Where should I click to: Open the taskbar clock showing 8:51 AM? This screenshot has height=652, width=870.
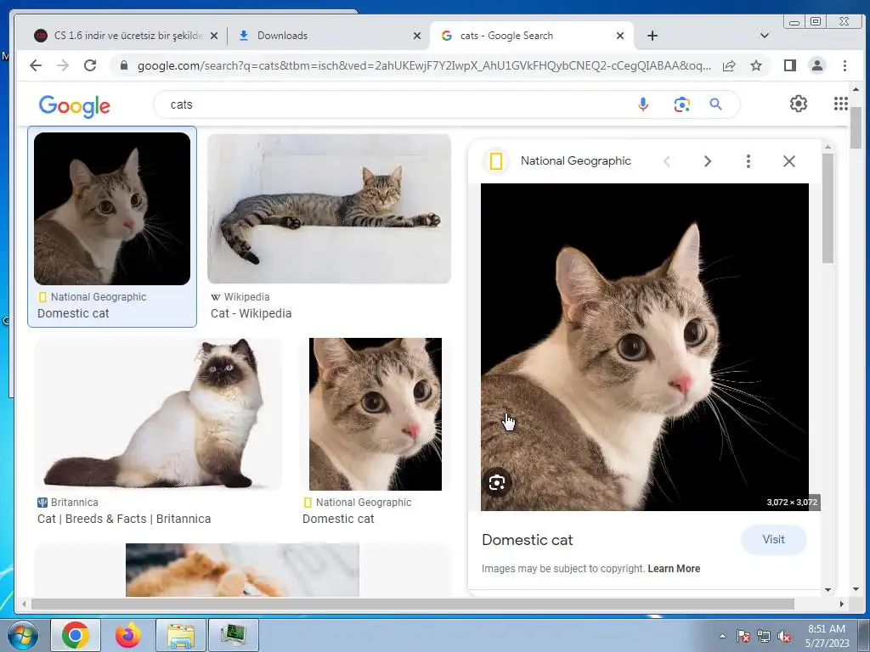(x=827, y=636)
